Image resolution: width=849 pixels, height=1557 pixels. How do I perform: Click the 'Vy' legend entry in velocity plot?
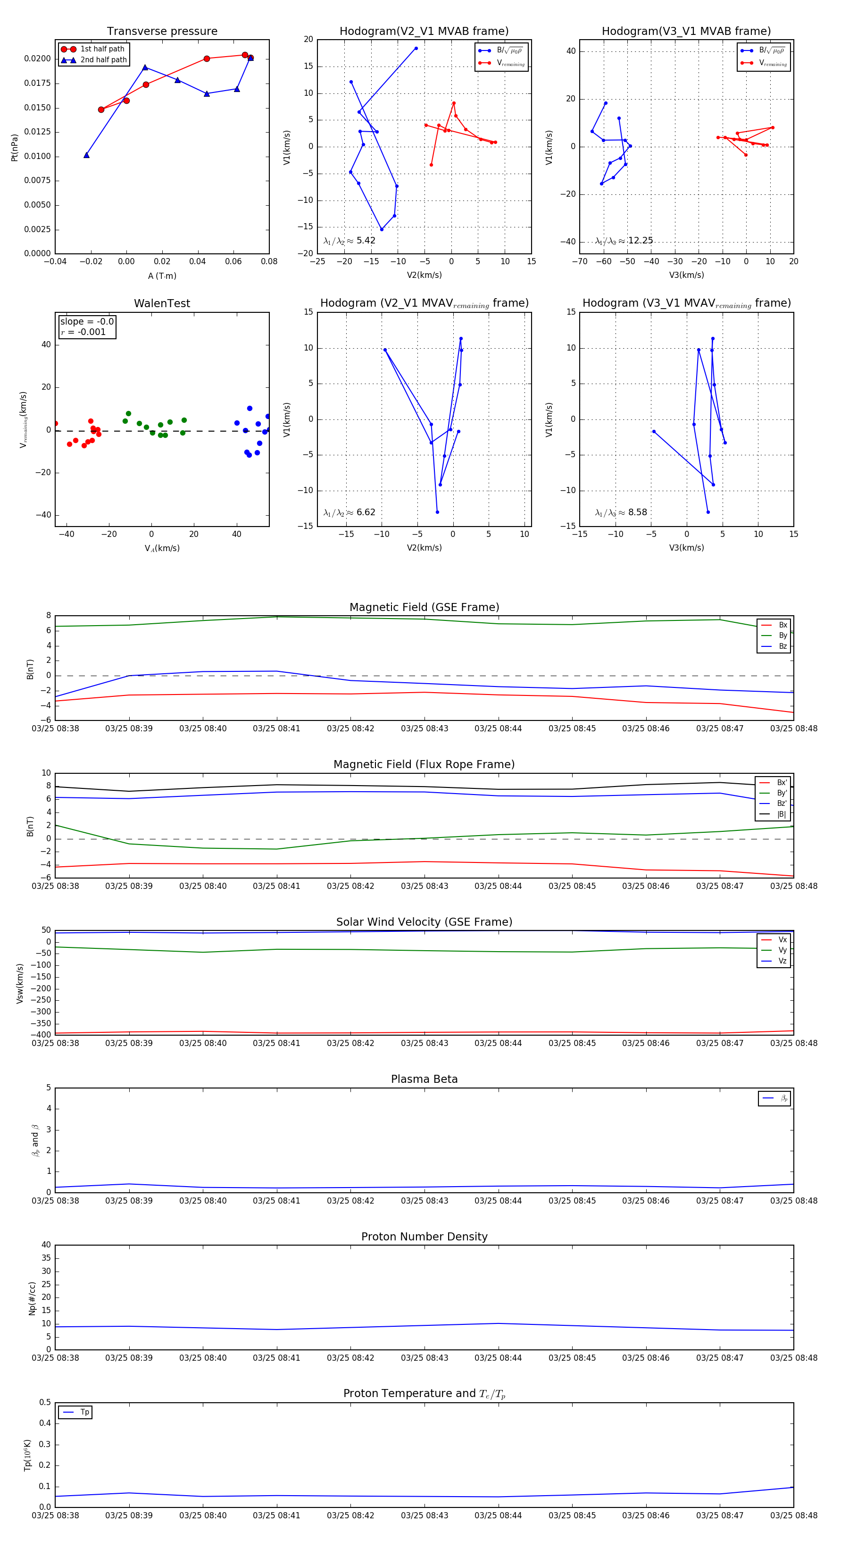(774, 950)
